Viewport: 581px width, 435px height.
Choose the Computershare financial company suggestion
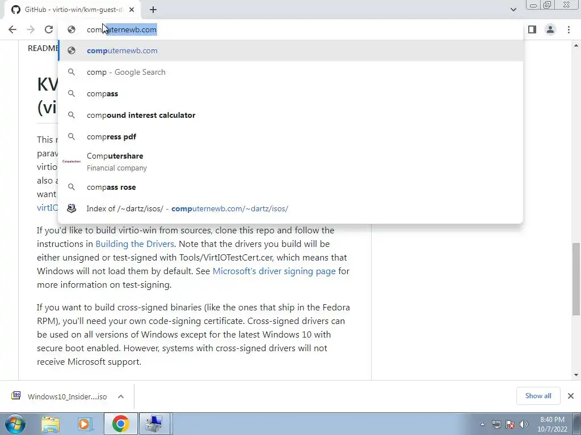(x=290, y=161)
